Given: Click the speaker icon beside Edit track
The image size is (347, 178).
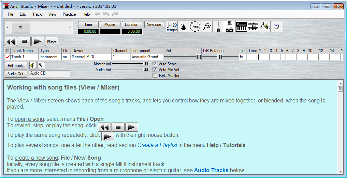Looking at the screenshot, I should pyautogui.click(x=33, y=66).
